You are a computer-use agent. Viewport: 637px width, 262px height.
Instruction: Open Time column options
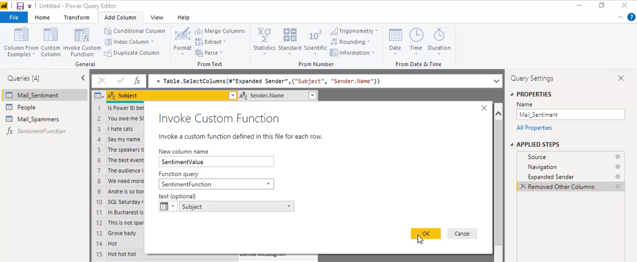point(416,42)
